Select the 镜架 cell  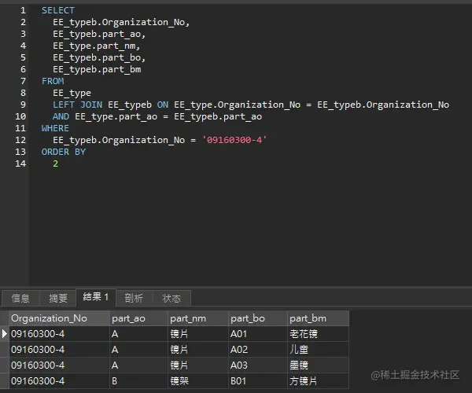click(x=198, y=381)
